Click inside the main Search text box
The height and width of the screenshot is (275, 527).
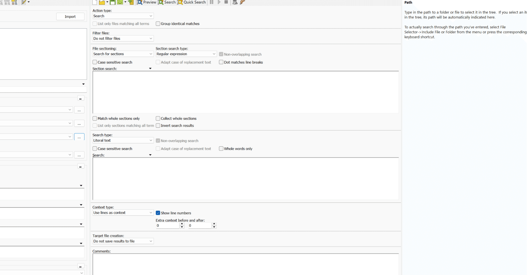246,179
